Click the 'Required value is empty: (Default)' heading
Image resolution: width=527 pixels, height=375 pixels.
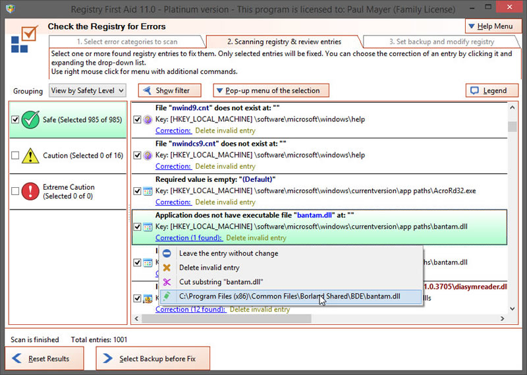tap(215, 179)
